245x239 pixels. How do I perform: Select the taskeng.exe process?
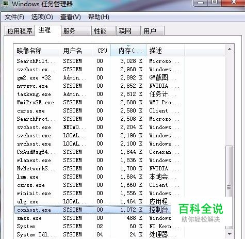pyautogui.click(x=120, y=94)
